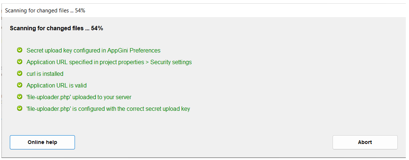Click the check icon beside 'file-uploader.php' uploaded line

pyautogui.click(x=20, y=97)
